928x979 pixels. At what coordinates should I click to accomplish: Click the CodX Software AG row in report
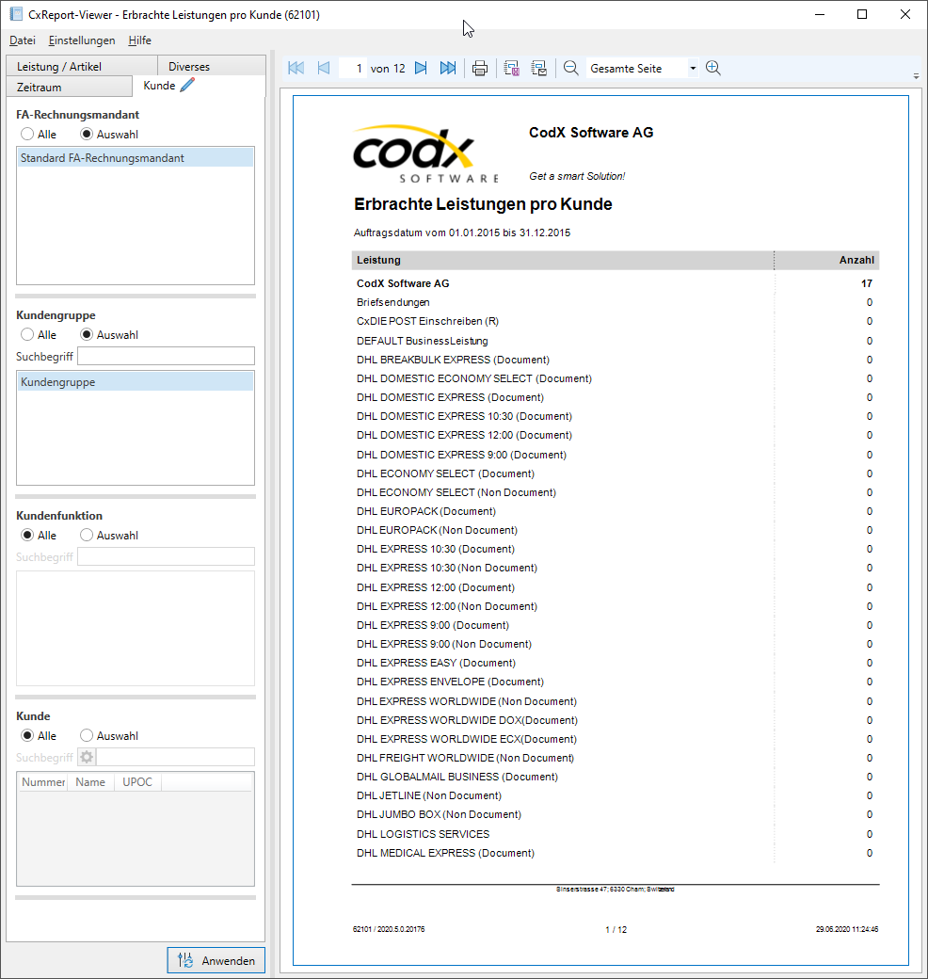[x=615, y=283]
